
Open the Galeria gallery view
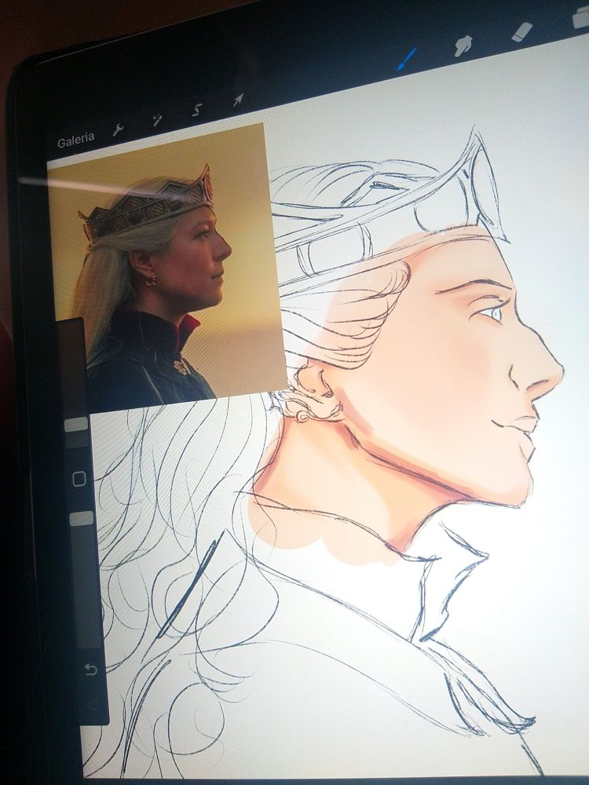[75, 141]
